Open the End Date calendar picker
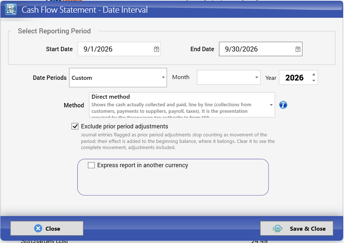This screenshot has height=243, width=345. [298, 49]
